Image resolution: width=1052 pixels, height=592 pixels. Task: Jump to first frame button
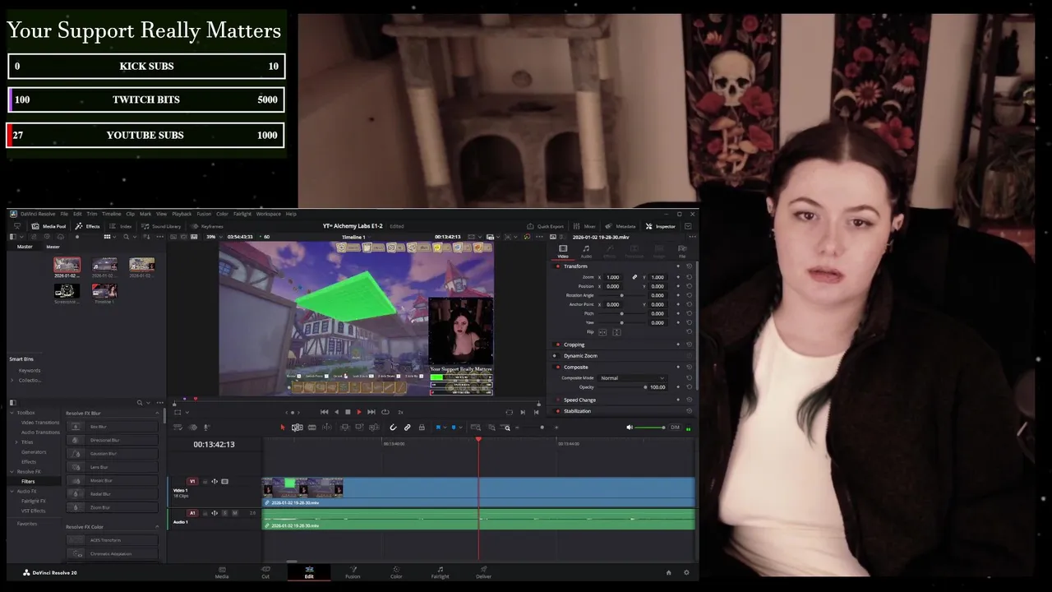324,412
